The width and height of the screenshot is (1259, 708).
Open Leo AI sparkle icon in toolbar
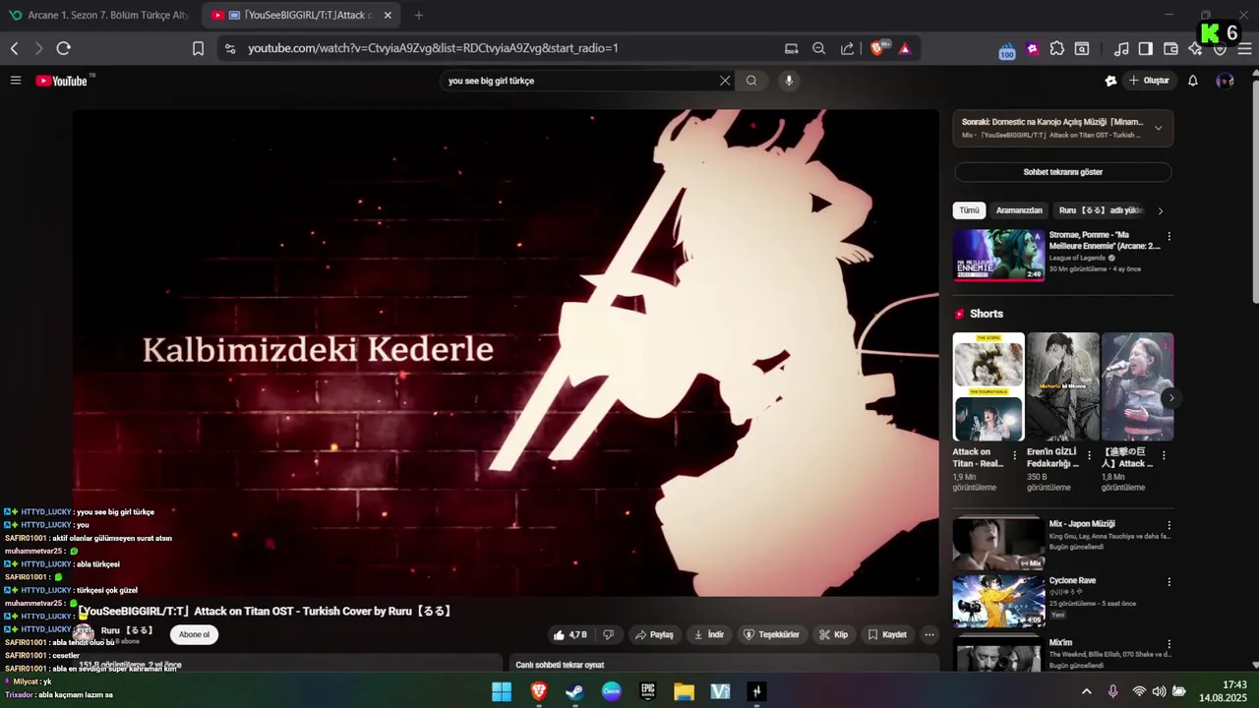(x=1195, y=48)
